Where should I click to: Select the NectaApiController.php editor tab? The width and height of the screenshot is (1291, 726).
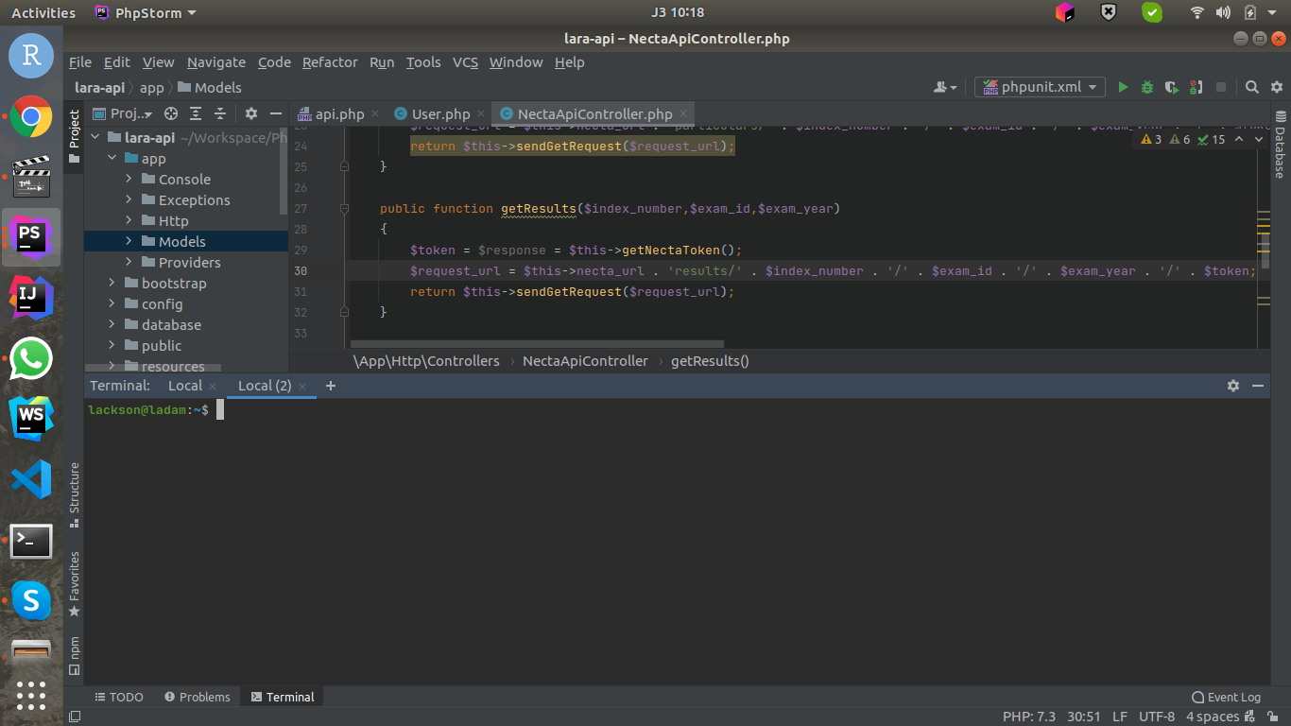coord(594,114)
